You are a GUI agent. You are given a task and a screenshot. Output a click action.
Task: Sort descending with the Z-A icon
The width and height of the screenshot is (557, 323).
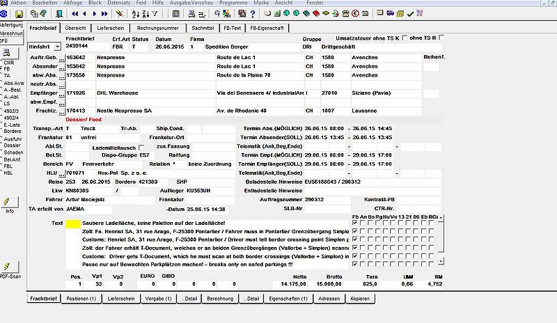[x=146, y=14]
